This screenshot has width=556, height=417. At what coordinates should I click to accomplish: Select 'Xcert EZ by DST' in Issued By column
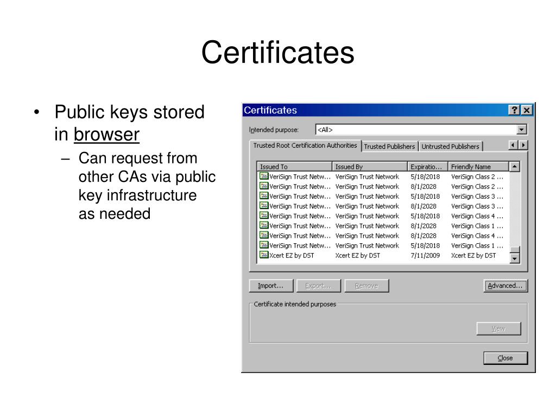357,255
